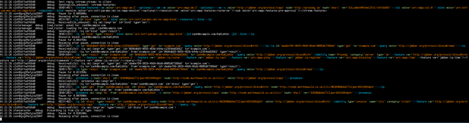The image size is (469, 123).
Task: Click the 'Pause for 0.007800s' message
Action: coord(73,96)
